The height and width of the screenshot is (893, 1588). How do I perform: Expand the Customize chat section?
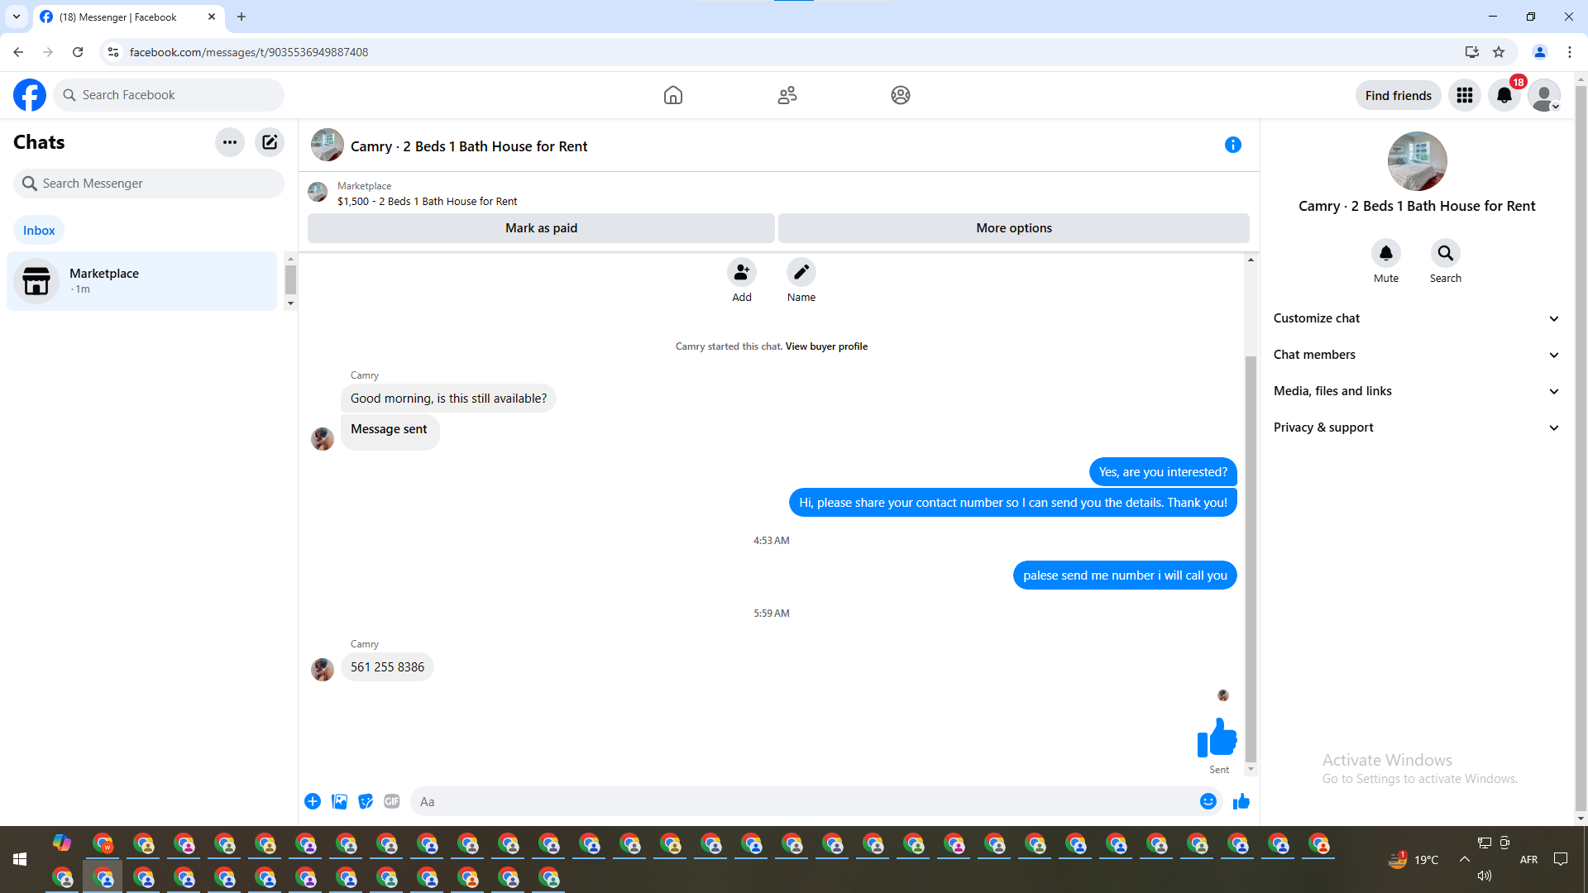tap(1416, 318)
